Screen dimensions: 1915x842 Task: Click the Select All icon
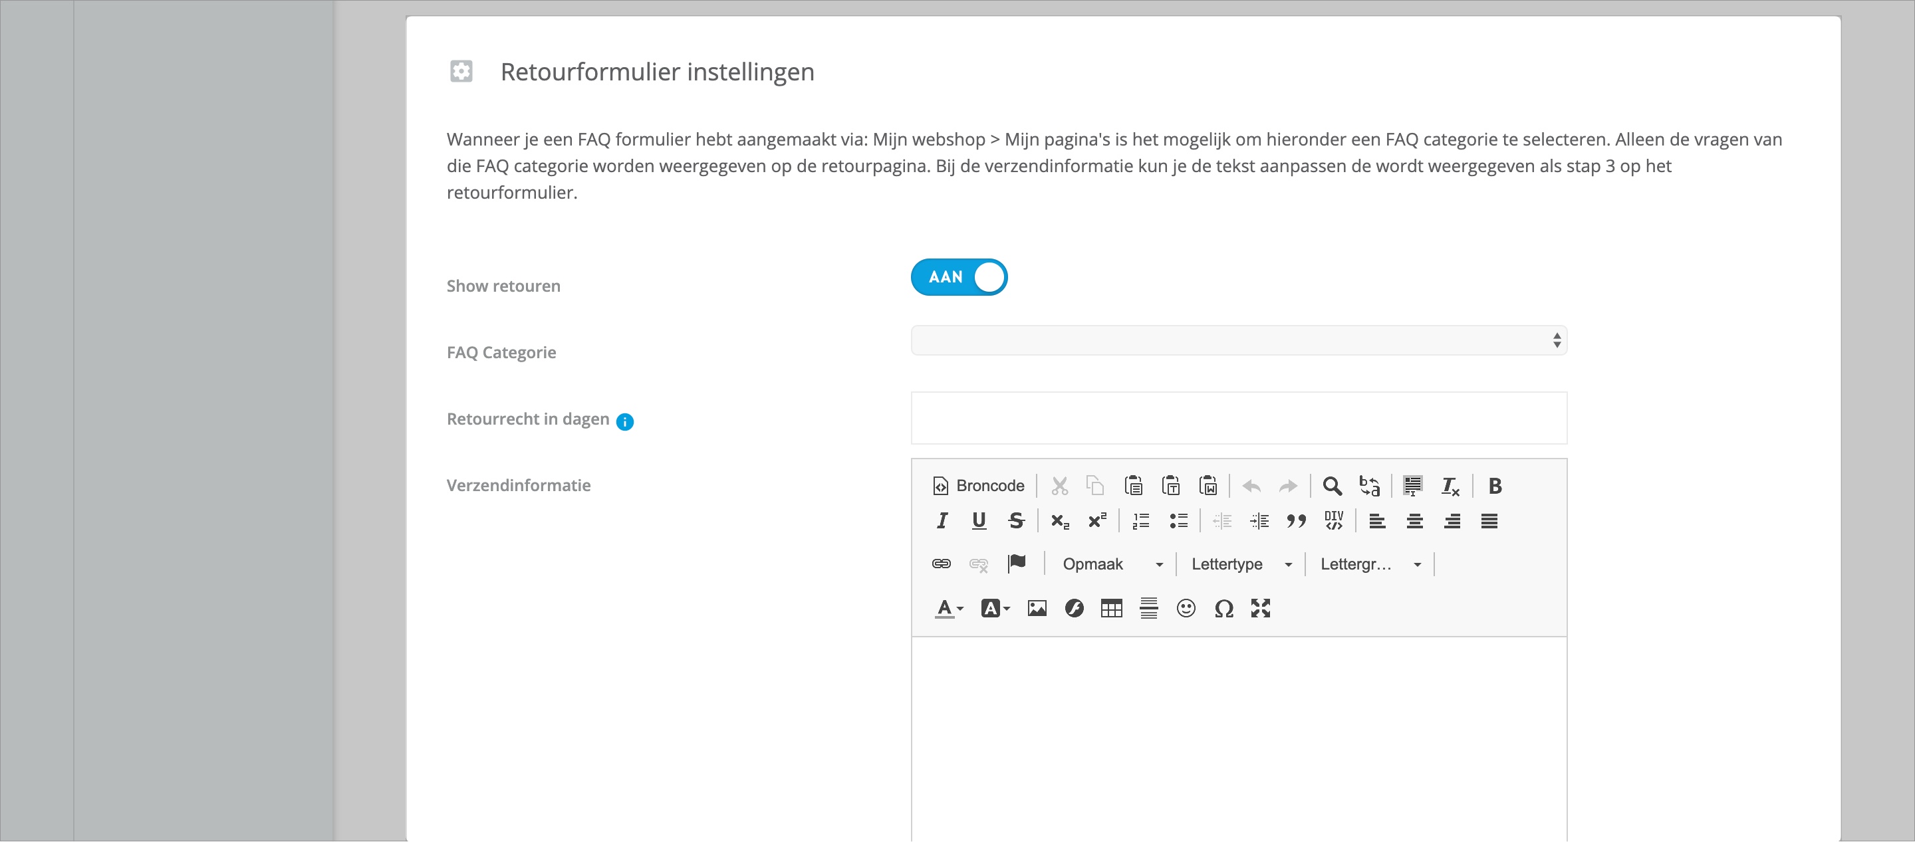[x=1412, y=485]
